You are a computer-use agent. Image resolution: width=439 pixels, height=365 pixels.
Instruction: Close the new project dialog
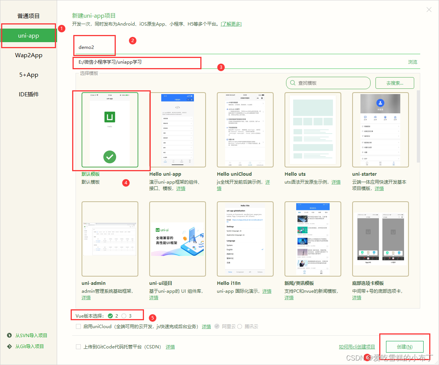coord(429,10)
